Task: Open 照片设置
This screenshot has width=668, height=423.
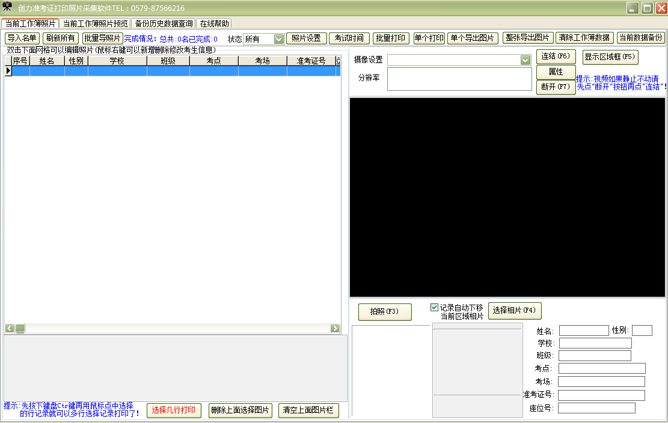Action: point(306,38)
